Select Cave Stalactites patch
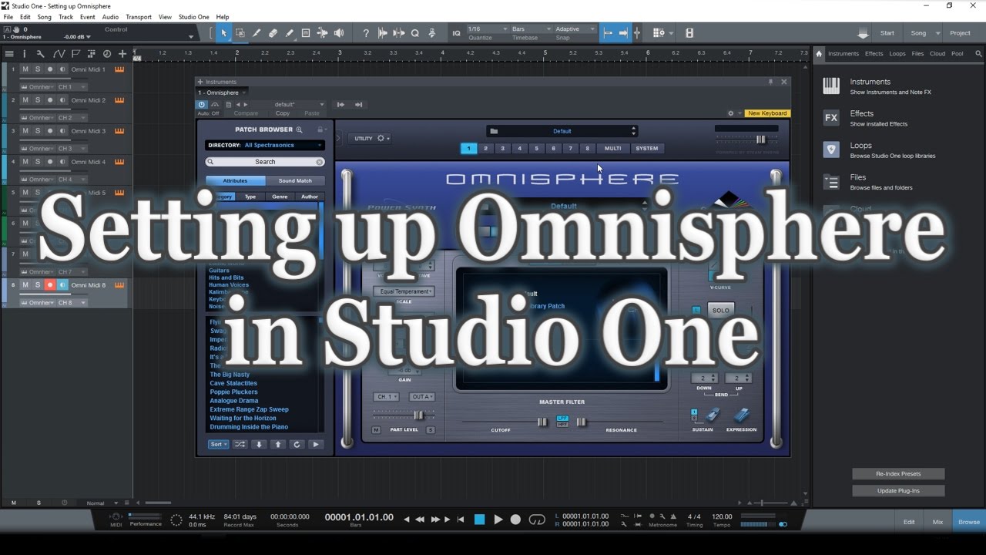The height and width of the screenshot is (555, 986). pyautogui.click(x=233, y=383)
